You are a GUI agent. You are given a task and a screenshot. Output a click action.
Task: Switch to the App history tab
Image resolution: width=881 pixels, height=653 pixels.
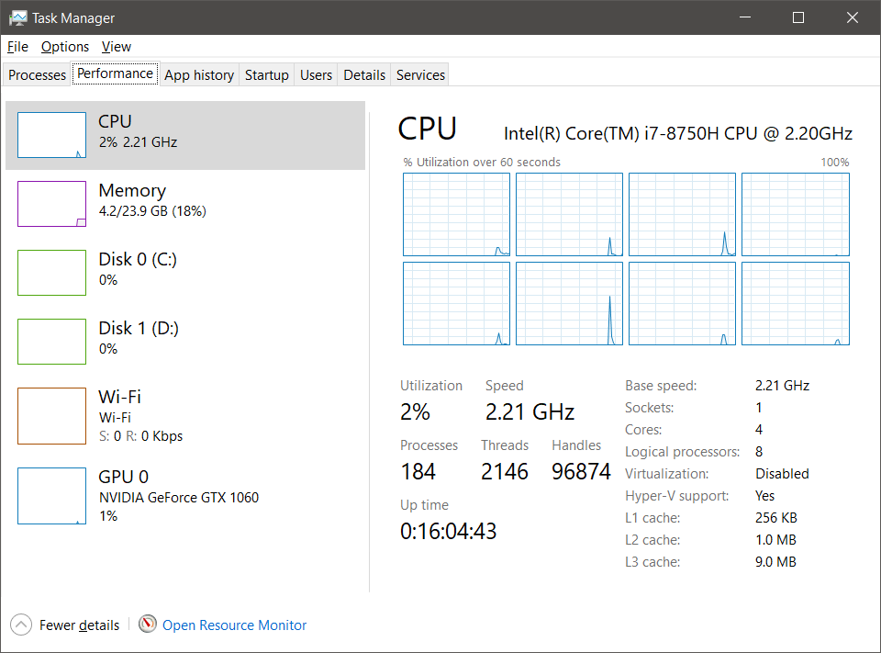click(x=199, y=74)
